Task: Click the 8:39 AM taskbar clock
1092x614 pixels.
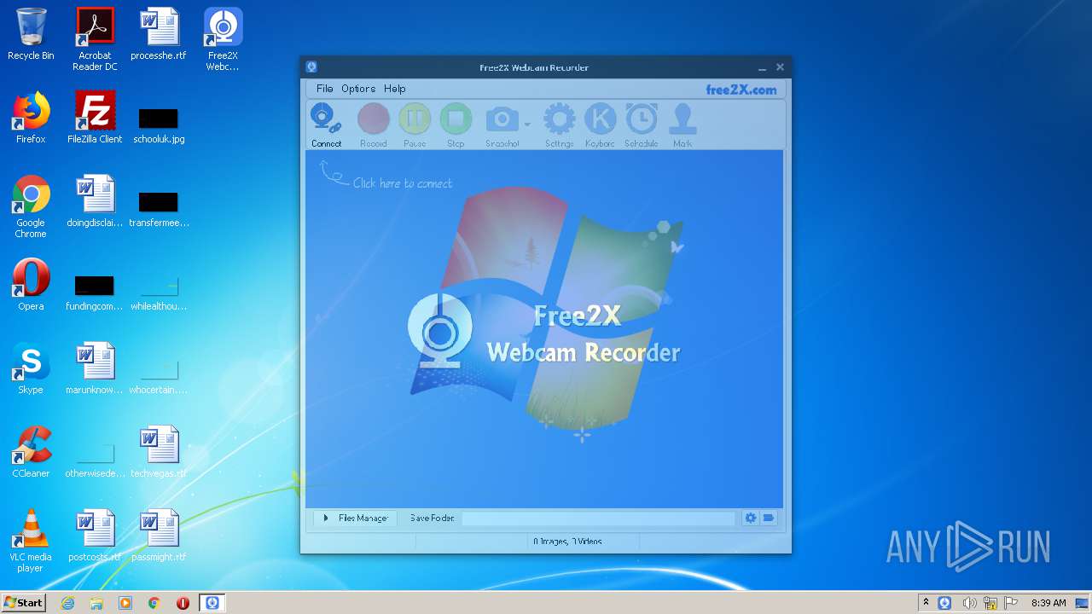Action: pyautogui.click(x=1048, y=603)
